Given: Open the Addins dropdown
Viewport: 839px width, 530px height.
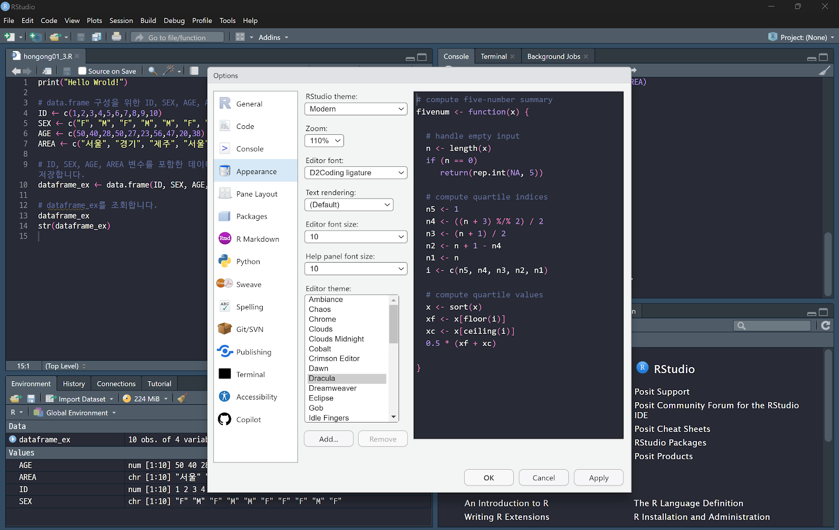Looking at the screenshot, I should (x=273, y=37).
